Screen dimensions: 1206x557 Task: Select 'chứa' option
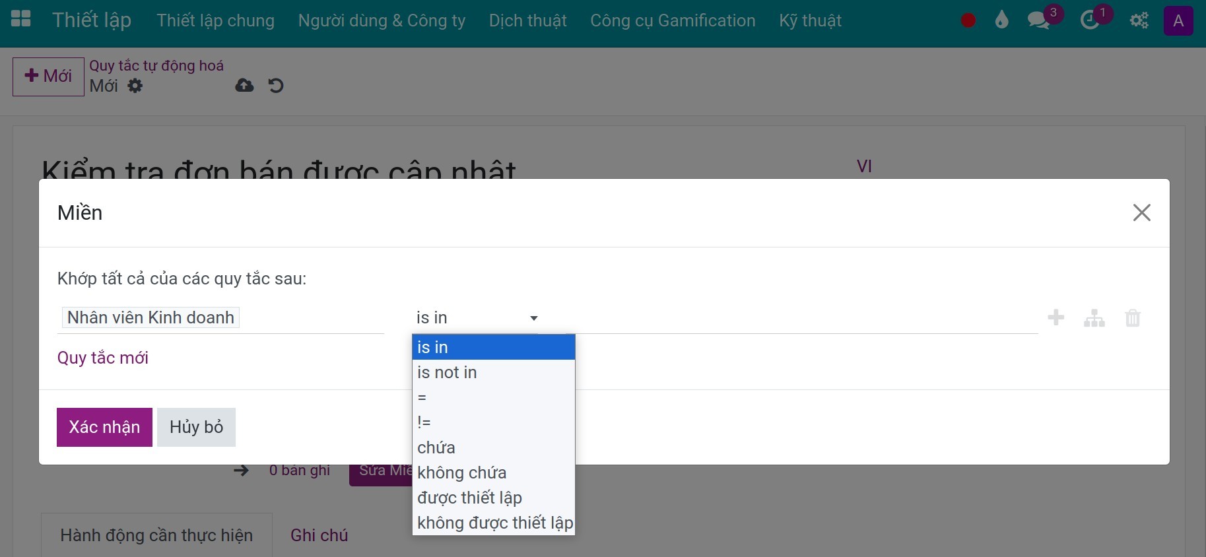point(494,447)
